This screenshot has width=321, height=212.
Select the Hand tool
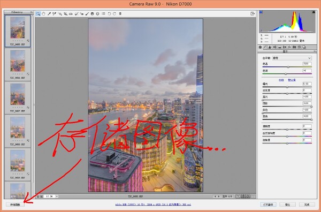[x=44, y=14]
